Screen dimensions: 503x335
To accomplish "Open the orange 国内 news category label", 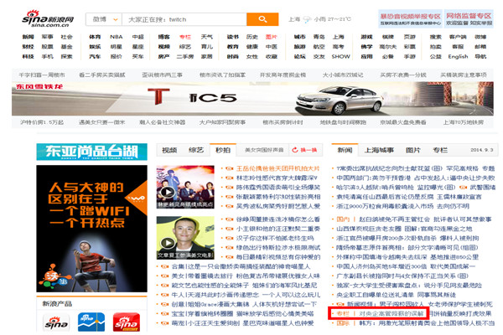I will [343, 219].
